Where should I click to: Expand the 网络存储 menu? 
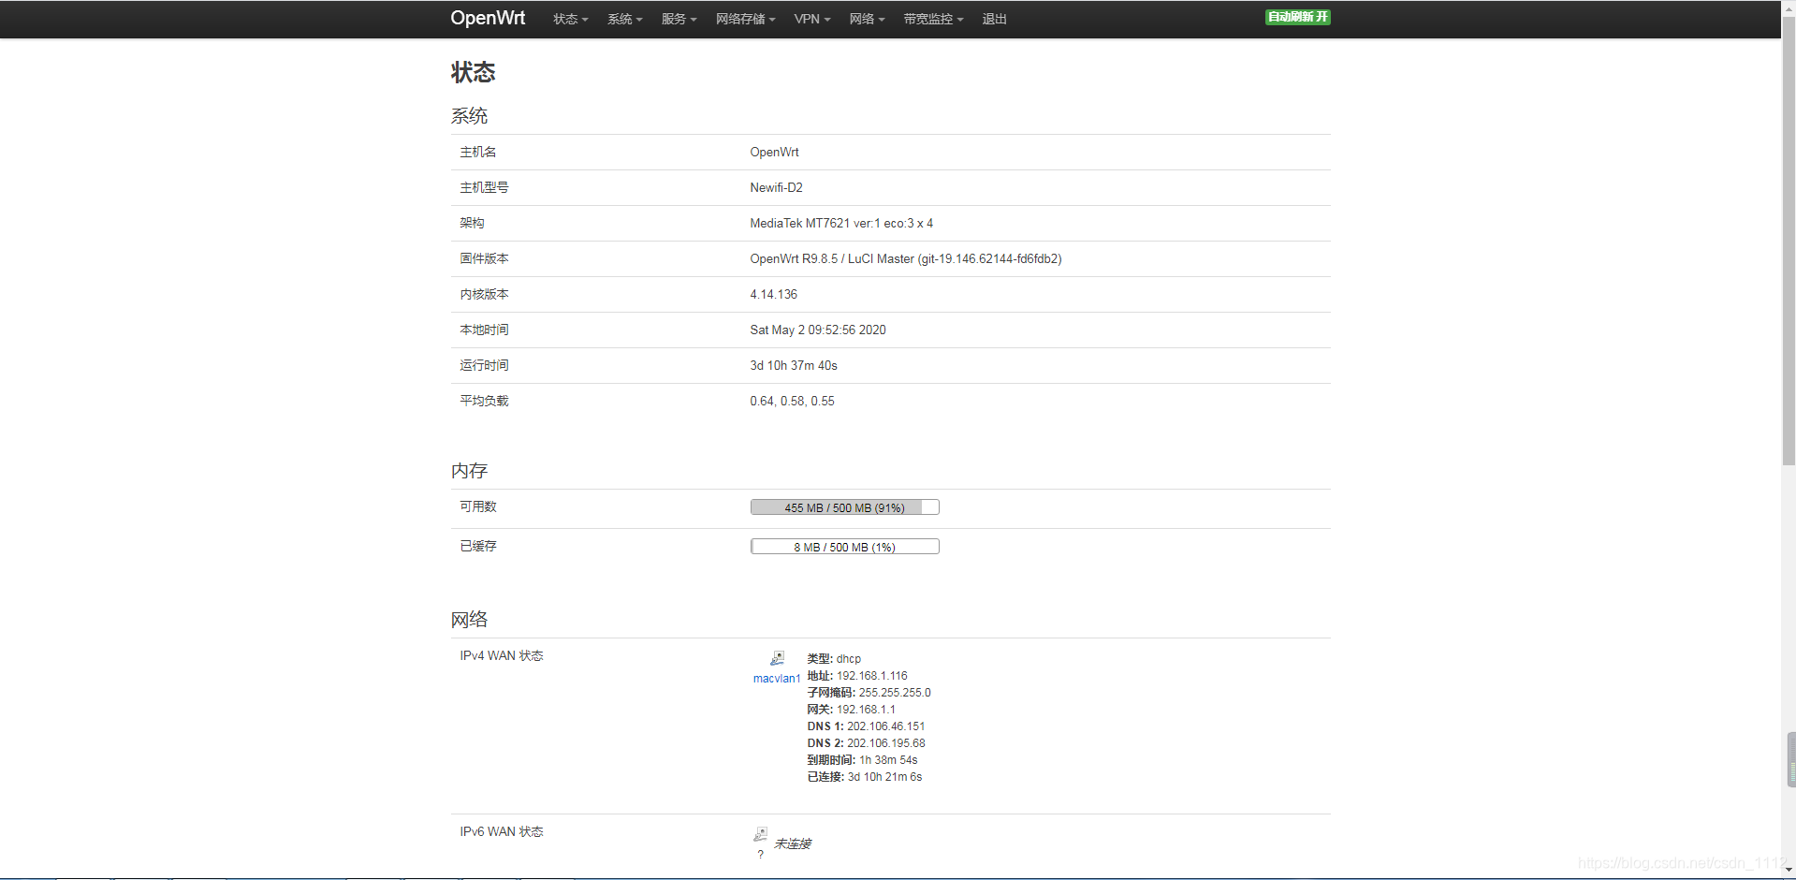pos(745,19)
